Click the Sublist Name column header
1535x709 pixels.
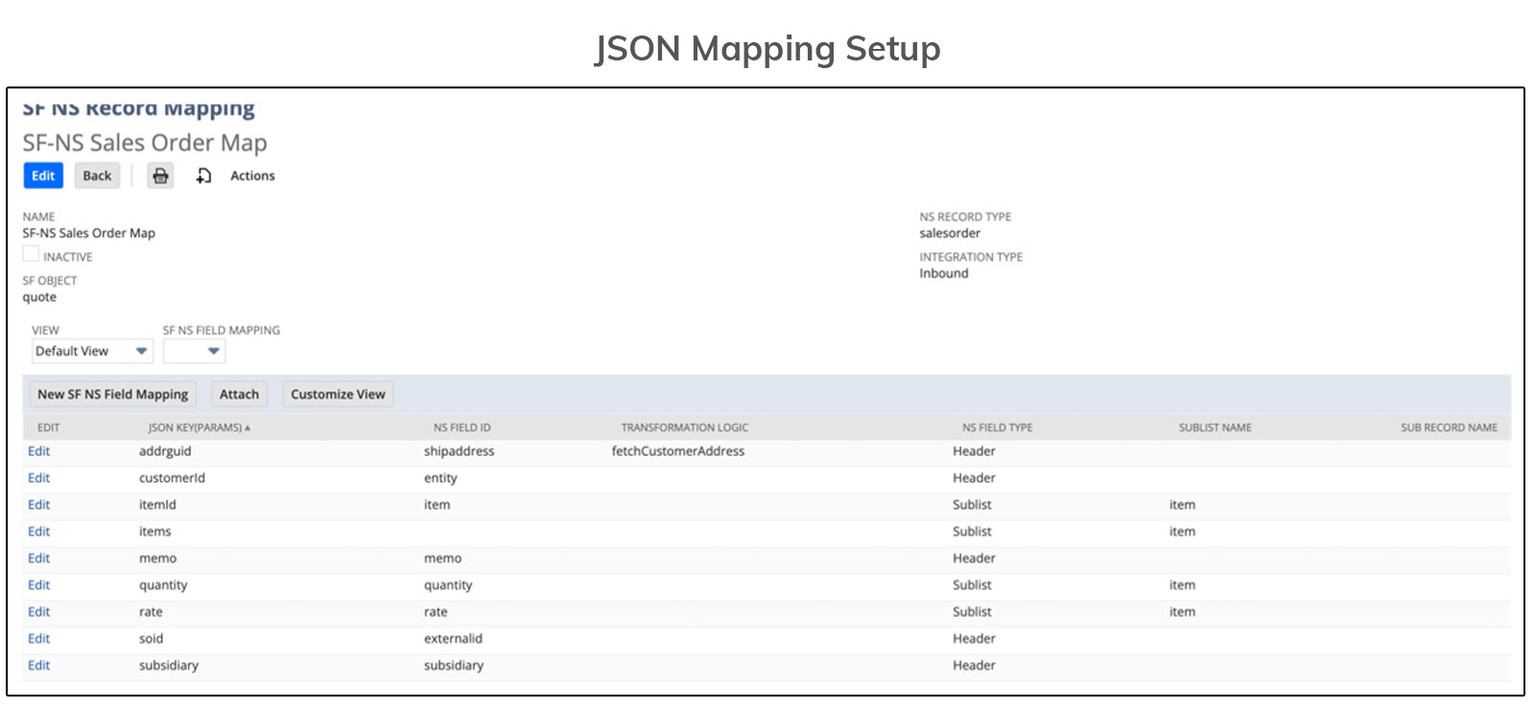[x=1215, y=428]
